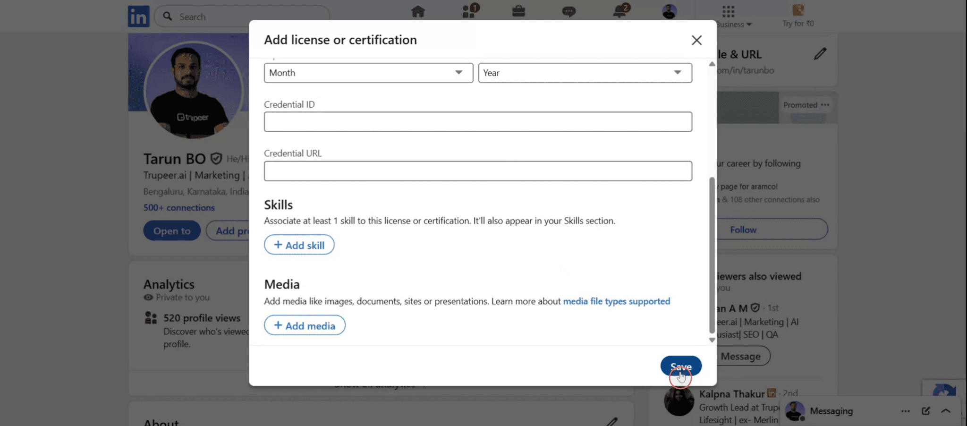This screenshot has width=967, height=426.
Task: Click inside the Credential ID field
Action: 478,121
